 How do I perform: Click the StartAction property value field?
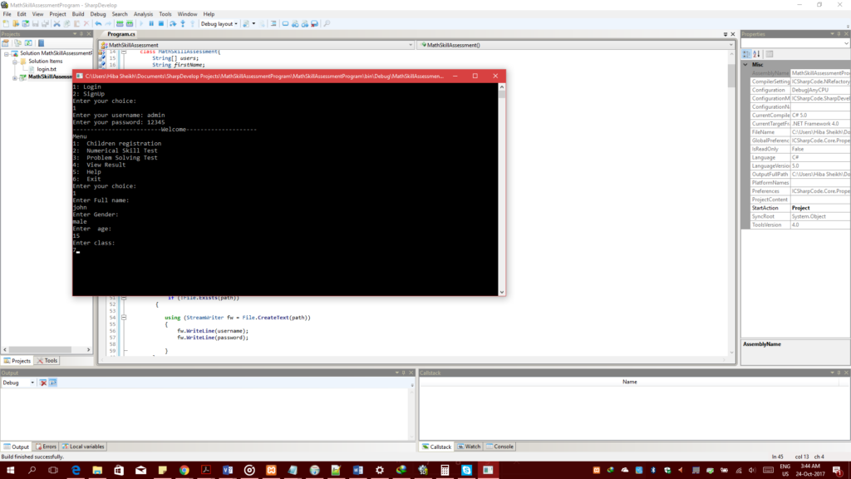[x=819, y=208]
